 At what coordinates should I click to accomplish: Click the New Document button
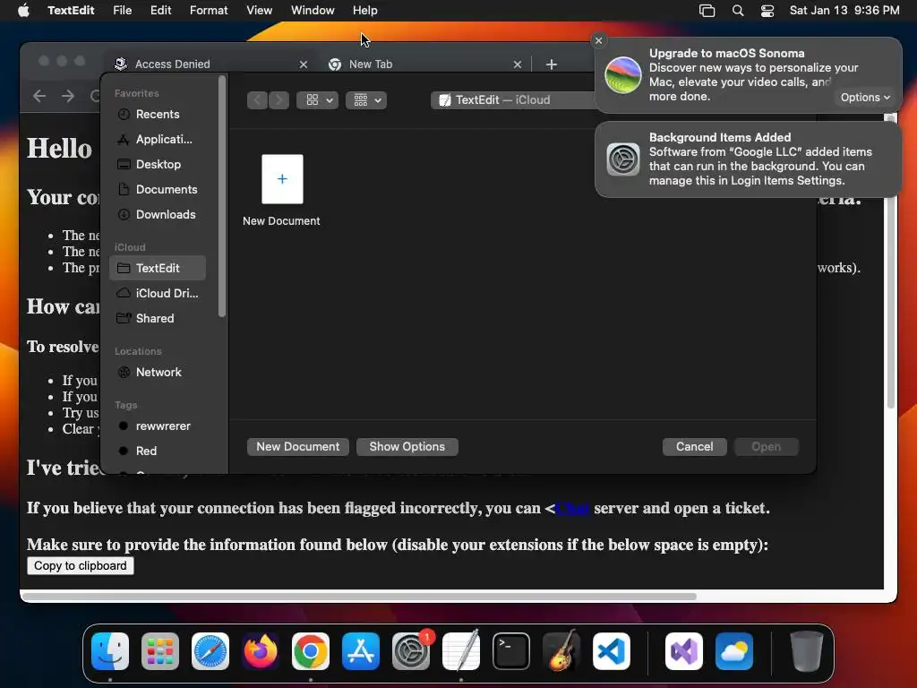297,447
